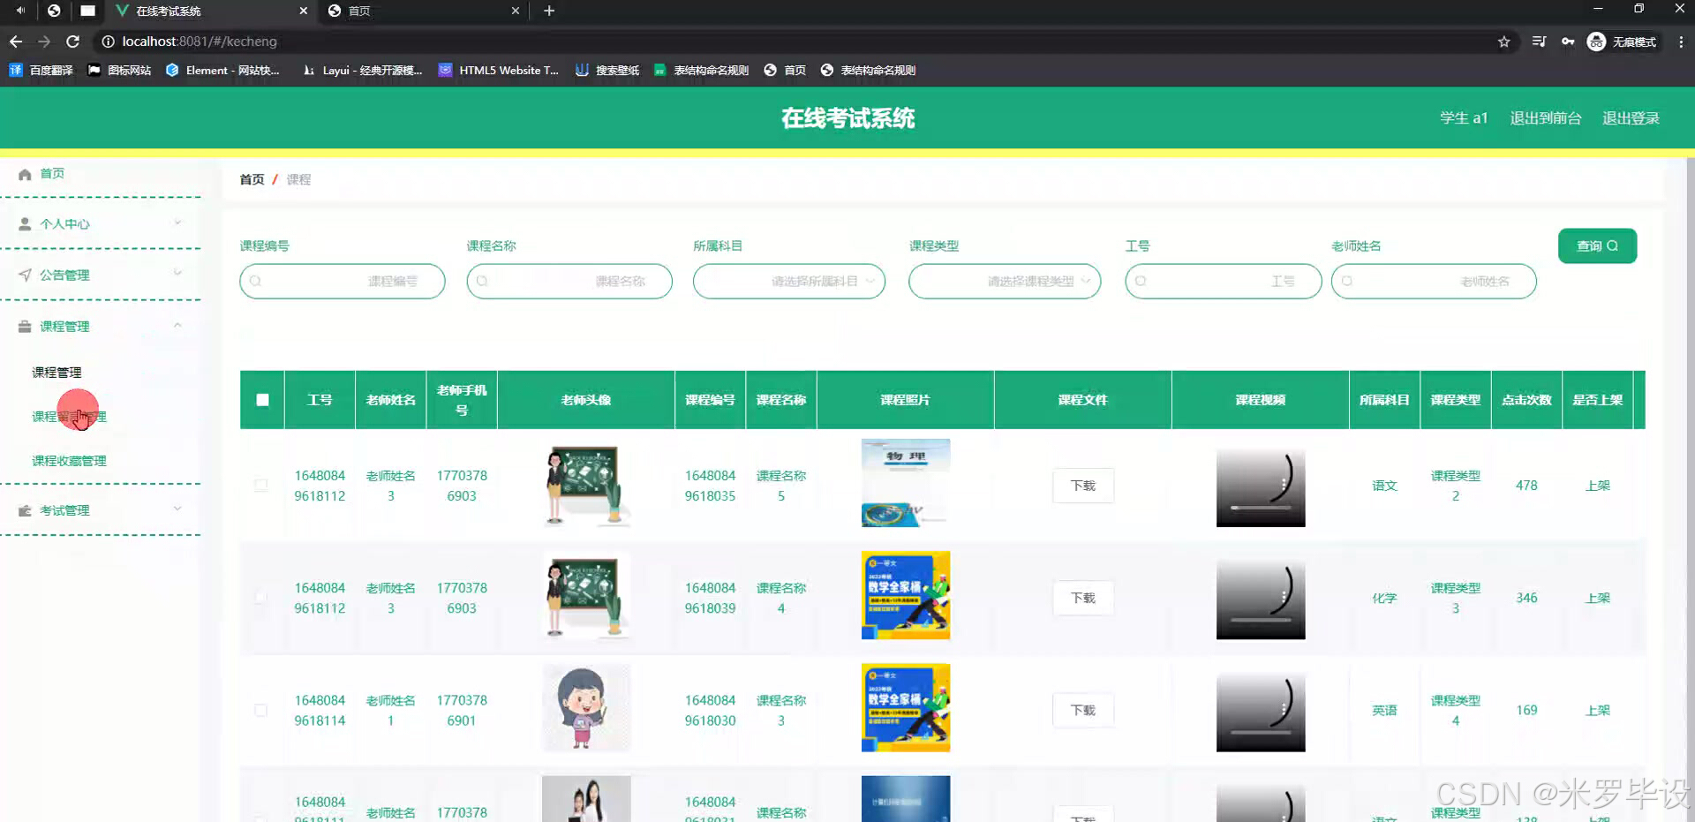Open the 所属科目 subject dropdown

click(x=789, y=281)
